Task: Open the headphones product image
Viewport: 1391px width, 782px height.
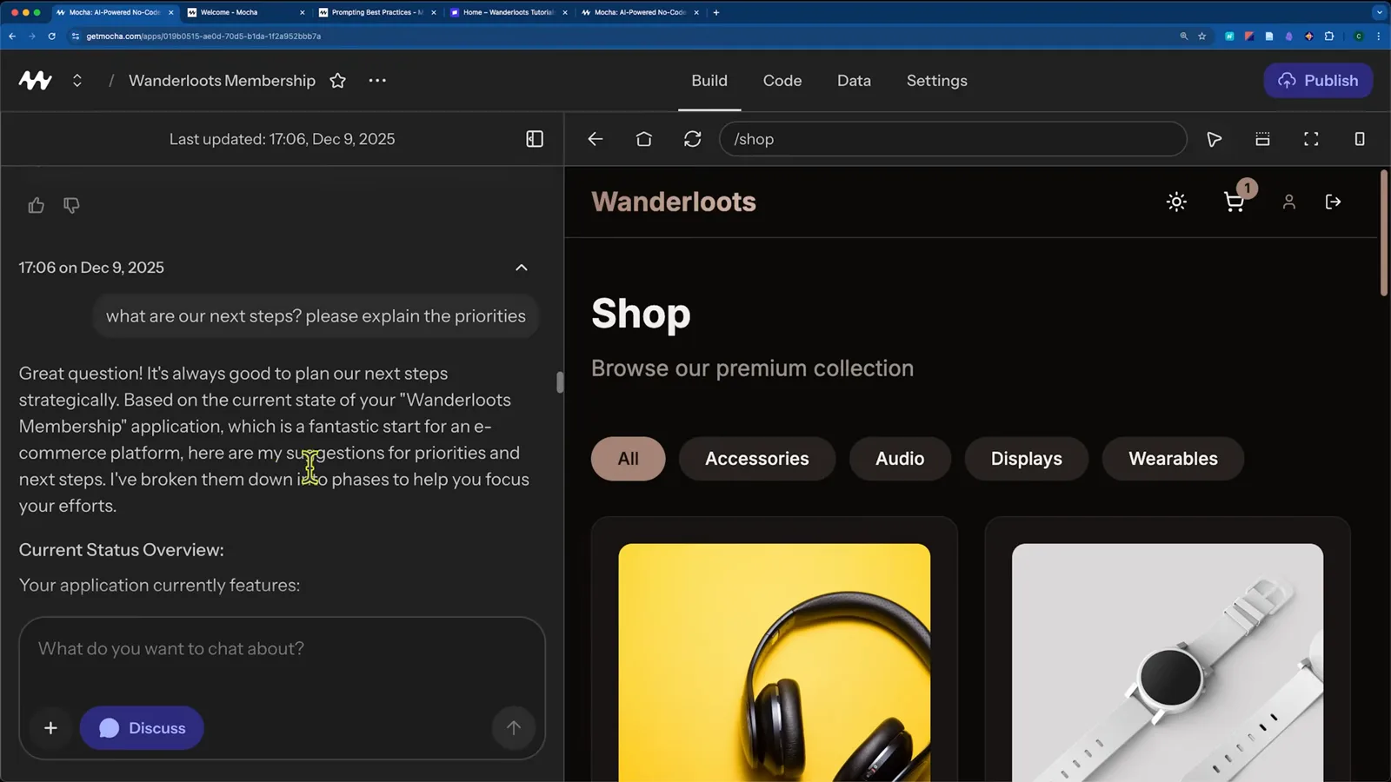Action: (x=775, y=662)
